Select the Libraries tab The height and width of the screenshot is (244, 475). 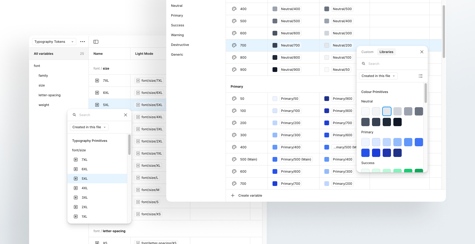386,52
